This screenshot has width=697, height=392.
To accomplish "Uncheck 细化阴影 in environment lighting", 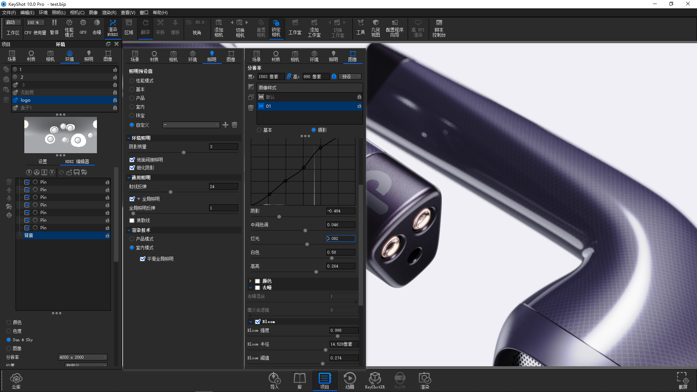I will (x=132, y=168).
